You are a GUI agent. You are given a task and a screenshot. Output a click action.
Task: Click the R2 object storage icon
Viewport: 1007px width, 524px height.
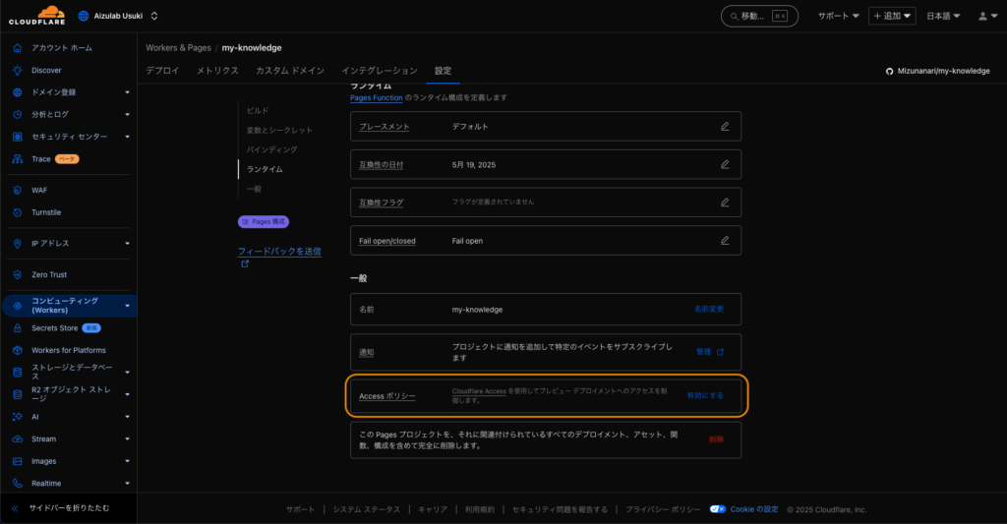18,394
